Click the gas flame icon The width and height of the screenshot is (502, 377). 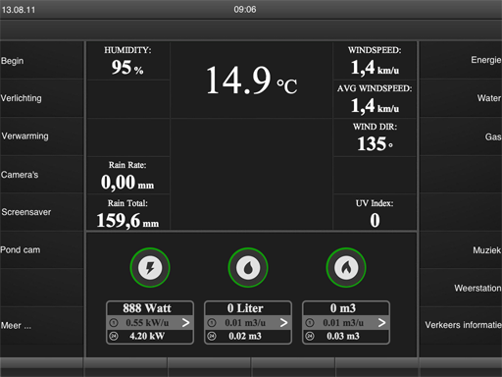point(346,268)
